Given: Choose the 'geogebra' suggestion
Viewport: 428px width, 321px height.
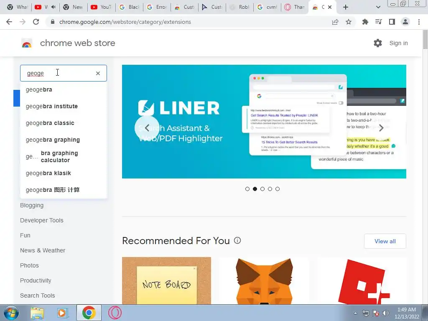Looking at the screenshot, I should click(64, 89).
